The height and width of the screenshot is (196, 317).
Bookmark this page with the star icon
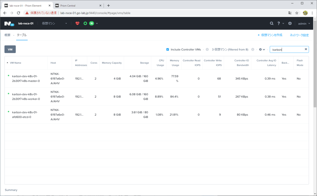(x=297, y=13)
